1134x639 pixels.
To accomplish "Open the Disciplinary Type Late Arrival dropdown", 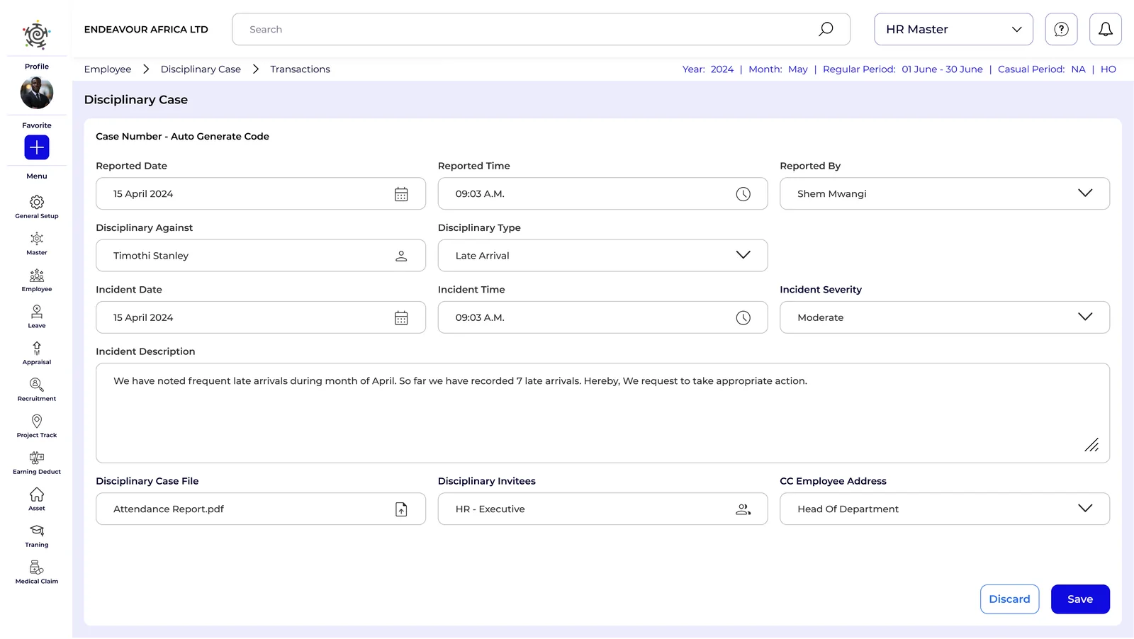I will coord(602,256).
